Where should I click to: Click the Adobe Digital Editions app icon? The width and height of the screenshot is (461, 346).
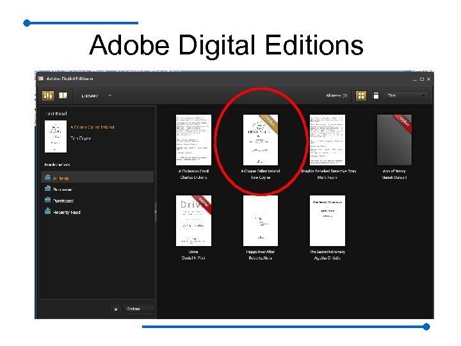41,79
